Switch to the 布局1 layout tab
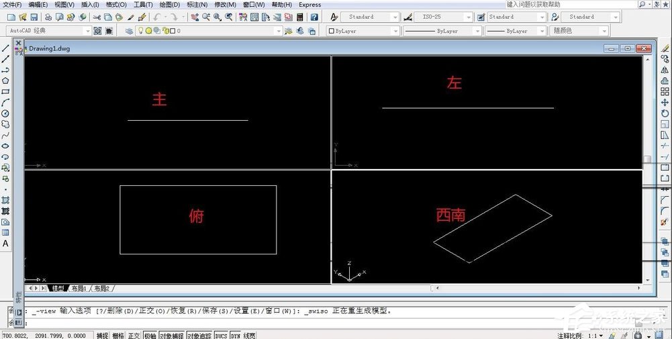Screen dimensions: 672x339 coord(79,289)
